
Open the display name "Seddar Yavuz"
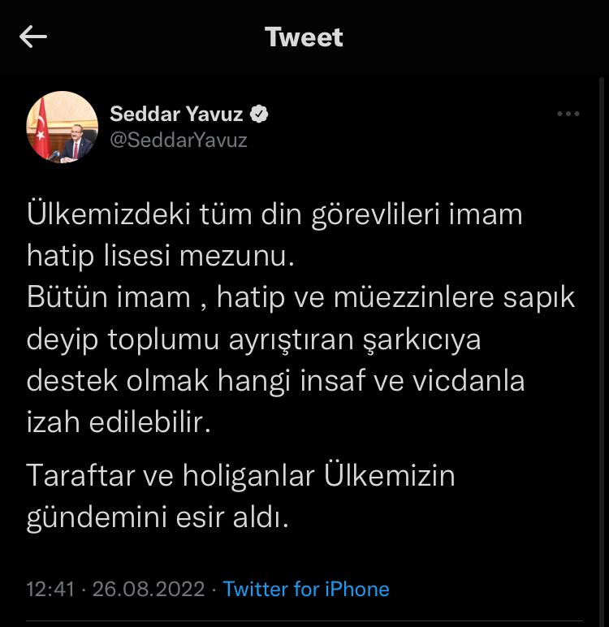click(176, 115)
